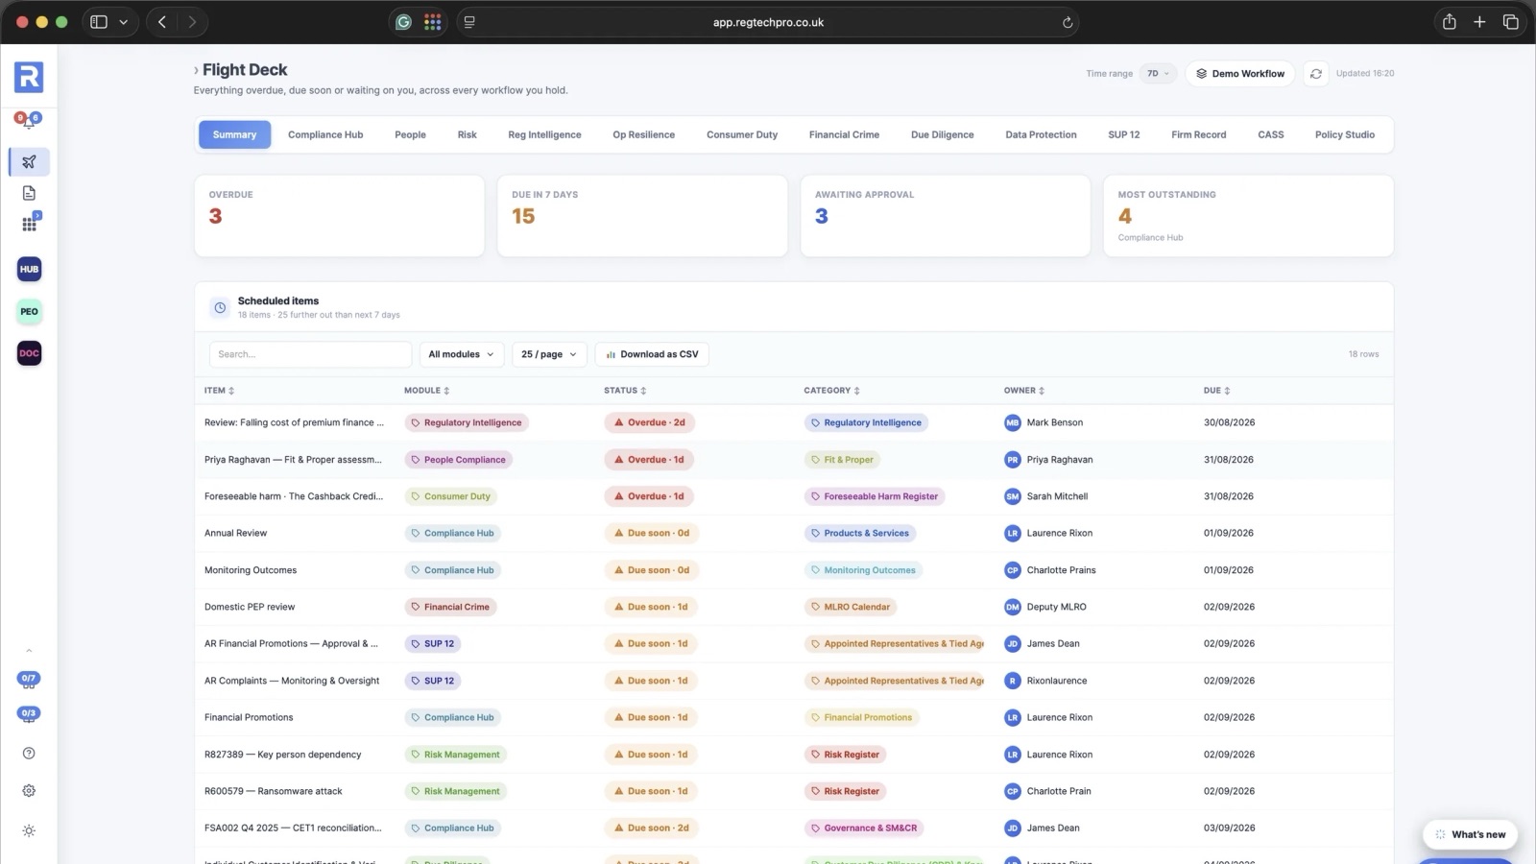Click the Overdue summary card

point(339,216)
